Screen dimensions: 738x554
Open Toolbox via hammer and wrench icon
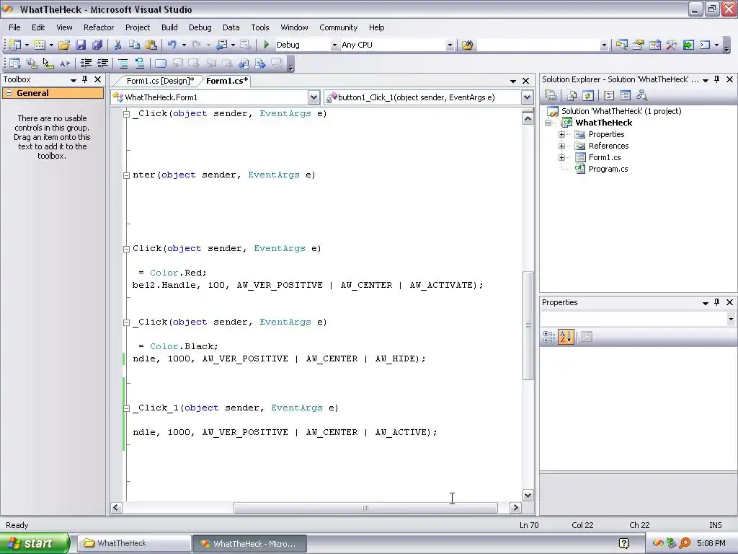click(671, 45)
